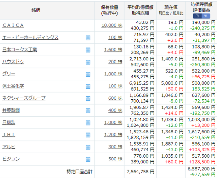Select total loss -977,559 円
Image resolution: width=217 pixels, height=178 pixels.
click(203, 175)
